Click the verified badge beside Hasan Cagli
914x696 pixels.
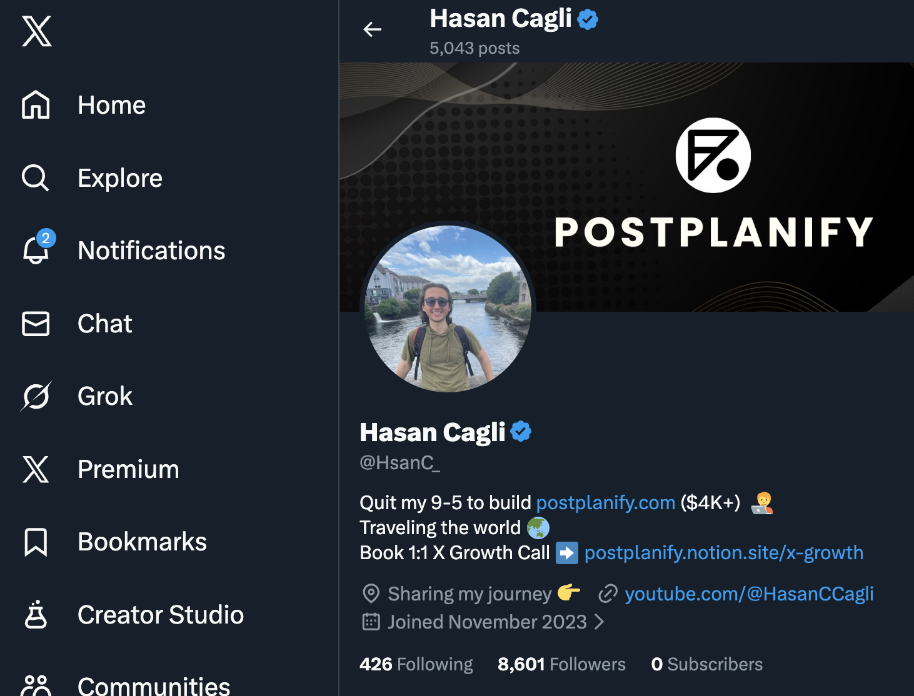click(x=521, y=430)
